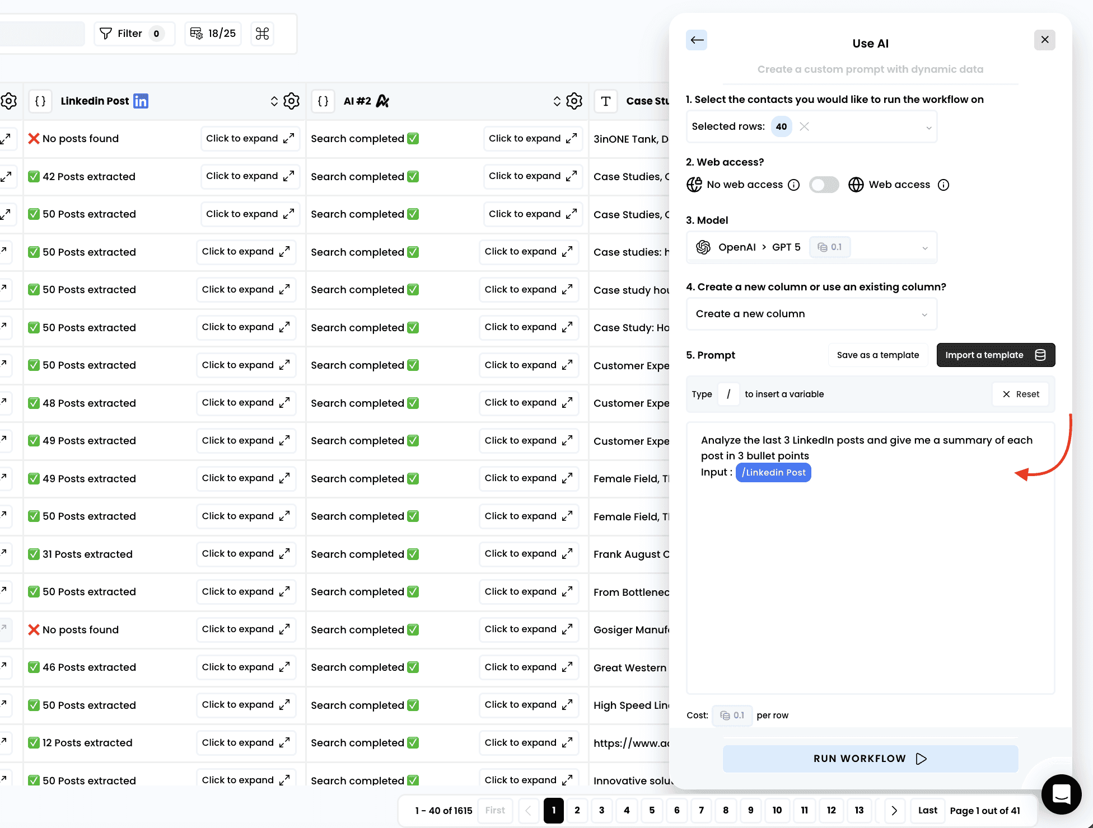The image size is (1093, 828).
Task: Open the chat support bubble icon
Action: pyautogui.click(x=1061, y=794)
